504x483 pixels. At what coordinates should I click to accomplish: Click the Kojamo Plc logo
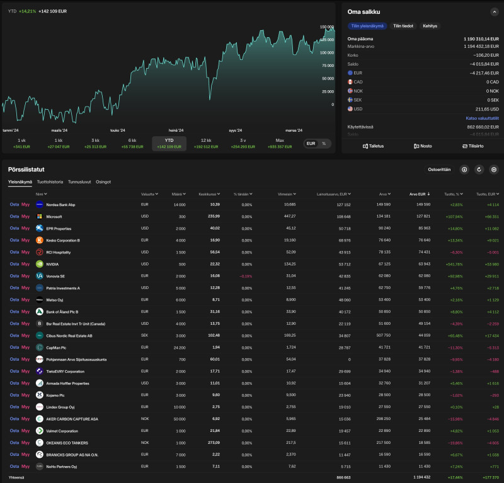coord(40,395)
